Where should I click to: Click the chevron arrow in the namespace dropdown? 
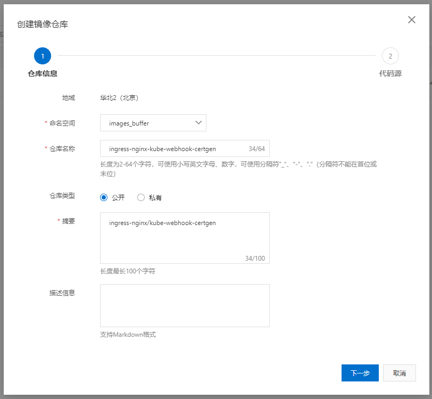tap(198, 123)
